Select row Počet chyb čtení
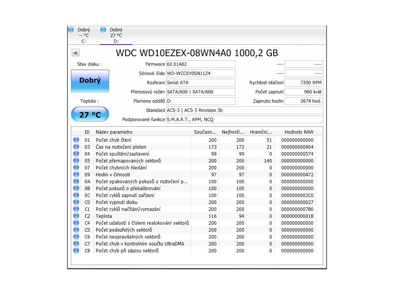 point(194,140)
